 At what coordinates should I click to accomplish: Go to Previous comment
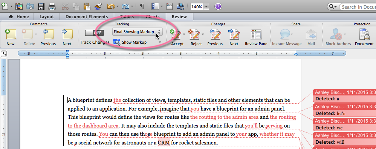[48, 37]
